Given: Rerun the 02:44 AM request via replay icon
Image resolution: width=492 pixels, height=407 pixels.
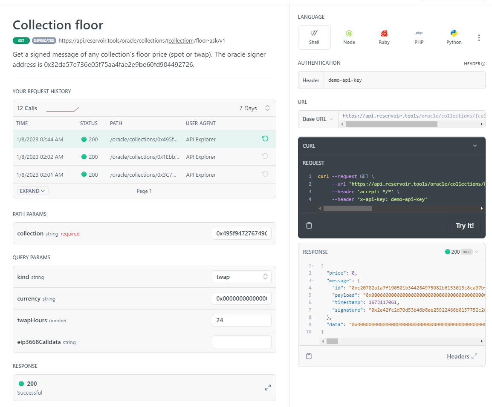Looking at the screenshot, I should (x=265, y=139).
